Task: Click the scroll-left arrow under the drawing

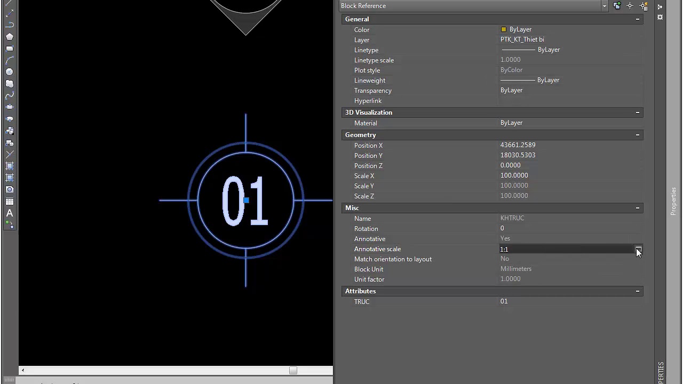Action: coord(22,370)
